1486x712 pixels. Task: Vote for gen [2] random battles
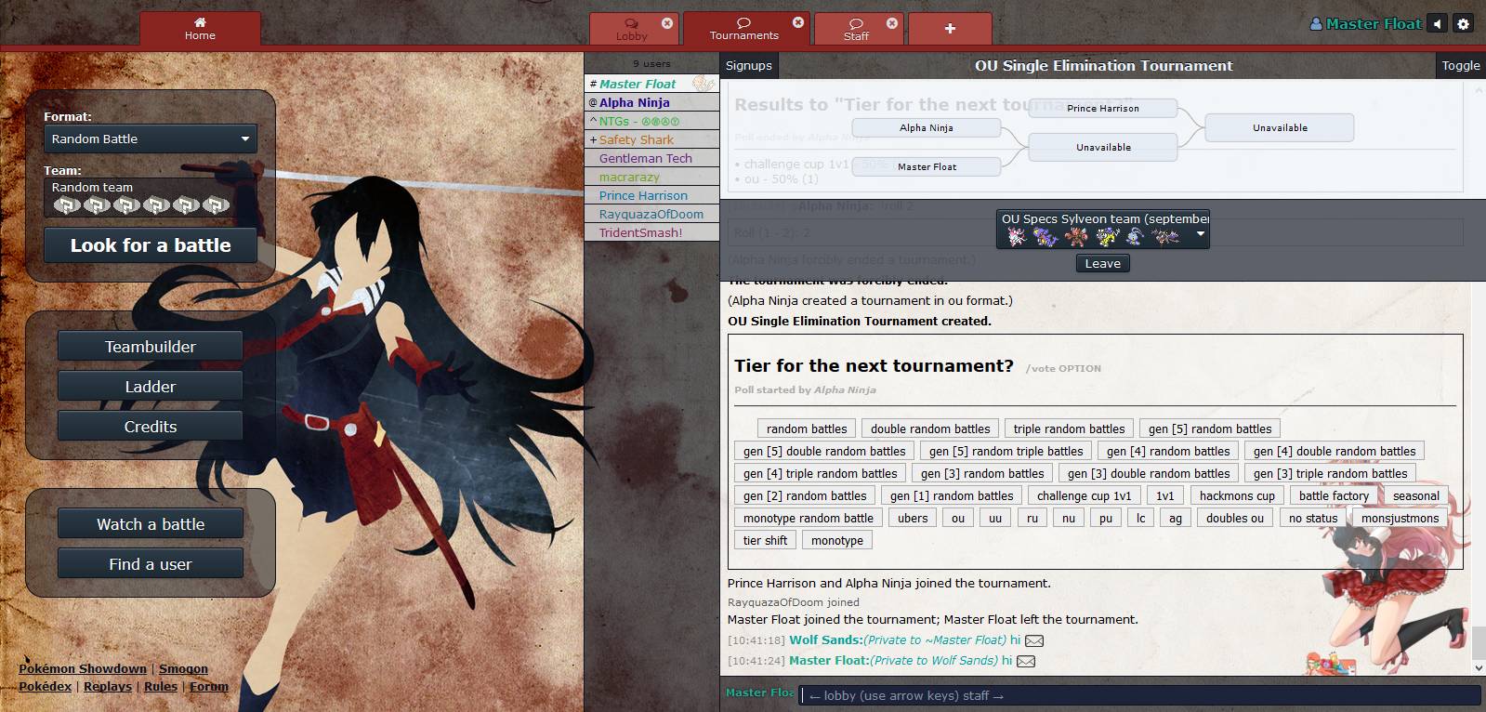(x=805, y=495)
